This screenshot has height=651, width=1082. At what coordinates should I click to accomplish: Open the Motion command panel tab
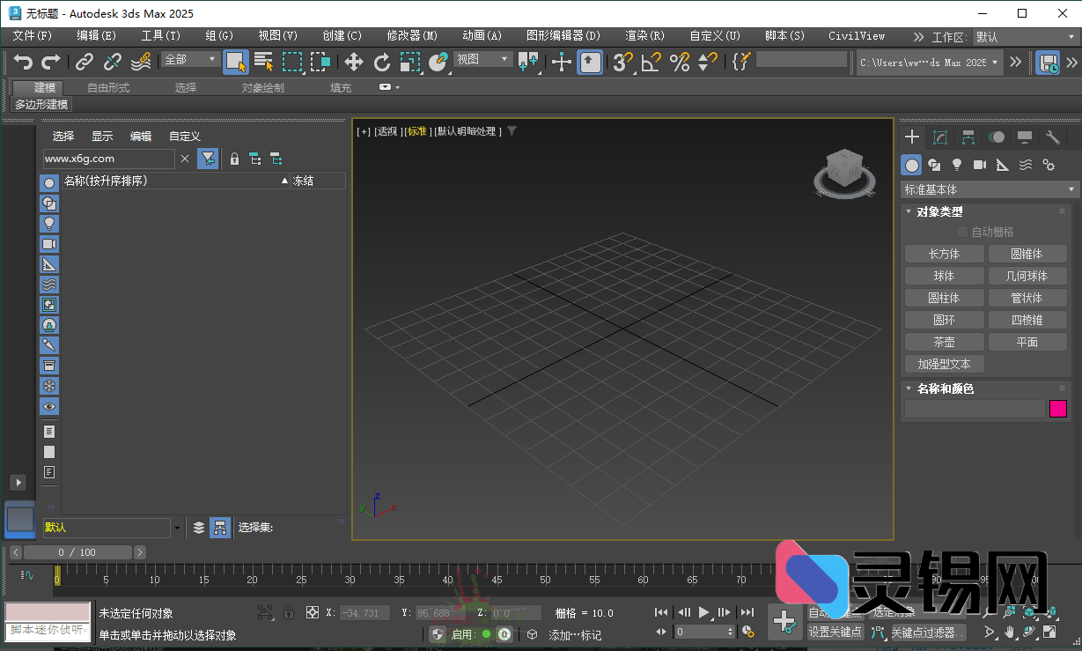click(x=997, y=137)
